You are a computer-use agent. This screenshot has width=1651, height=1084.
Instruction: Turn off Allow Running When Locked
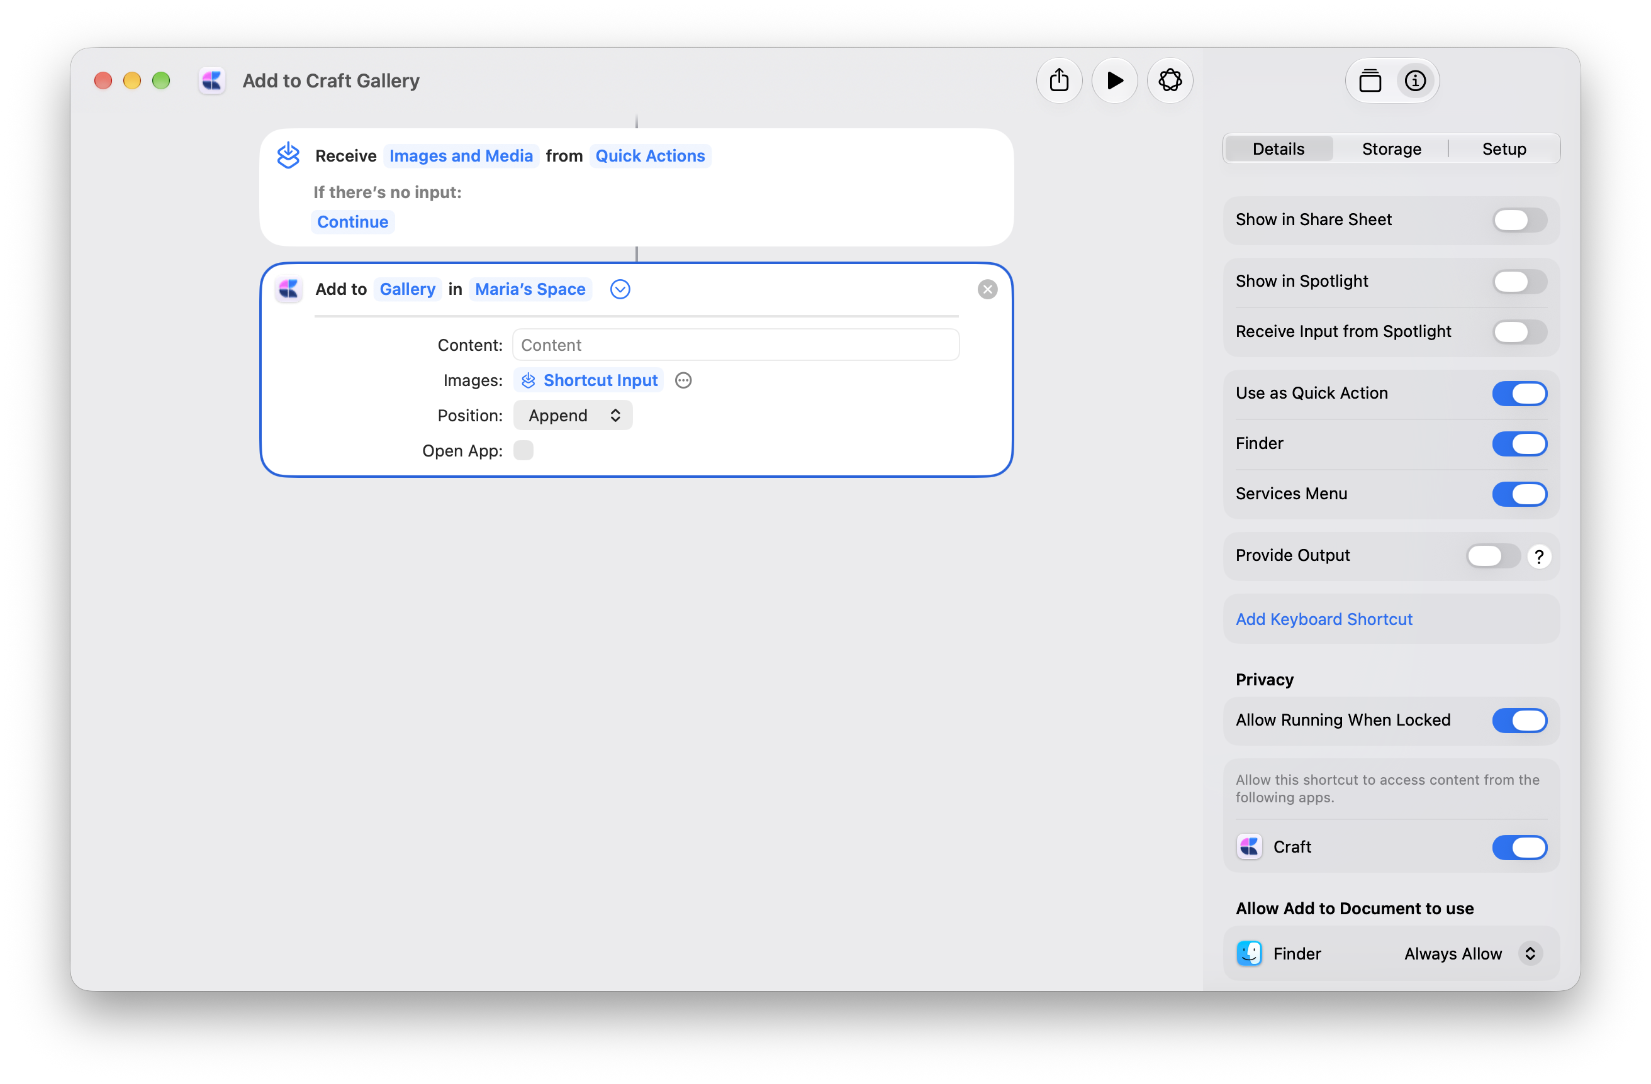pos(1519,720)
